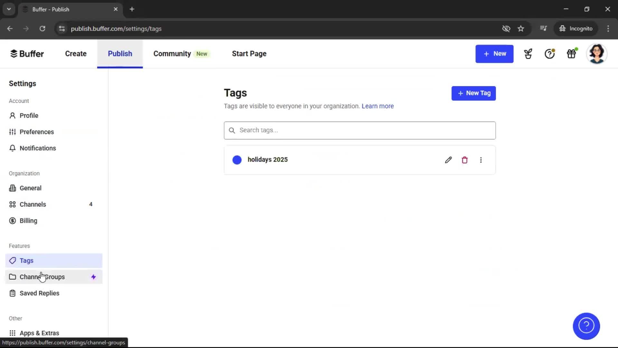The image size is (618, 348).
Task: Toggle the tracking protection eye in address bar
Action: pyautogui.click(x=506, y=29)
